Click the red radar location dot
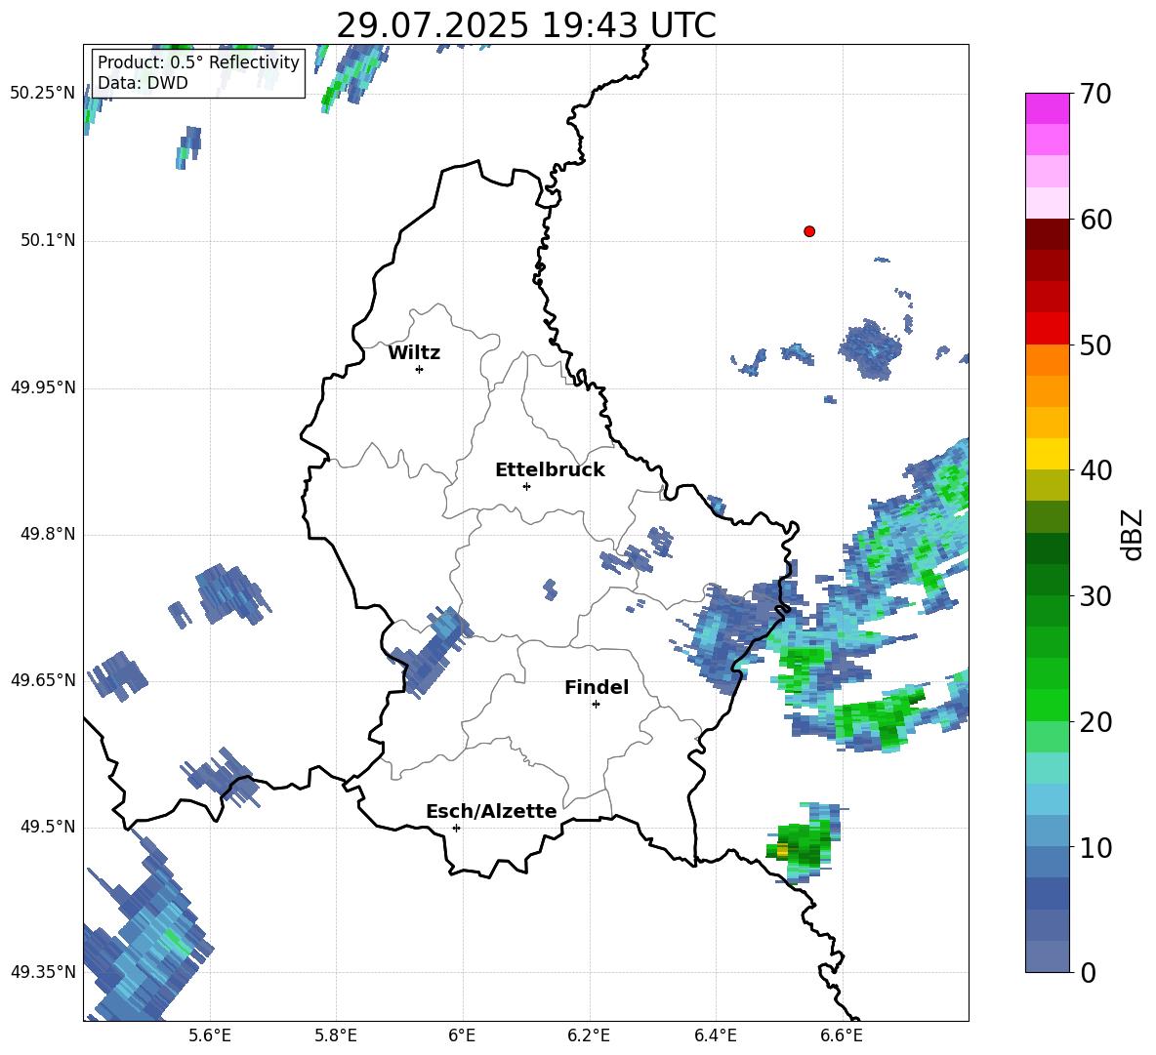The image size is (1156, 1055). 809,231
